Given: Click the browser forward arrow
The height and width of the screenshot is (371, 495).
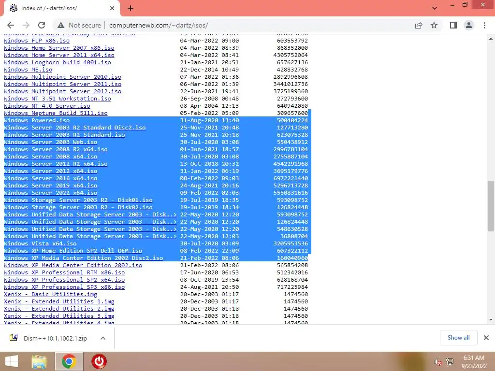Looking at the screenshot, I should tap(26, 25).
